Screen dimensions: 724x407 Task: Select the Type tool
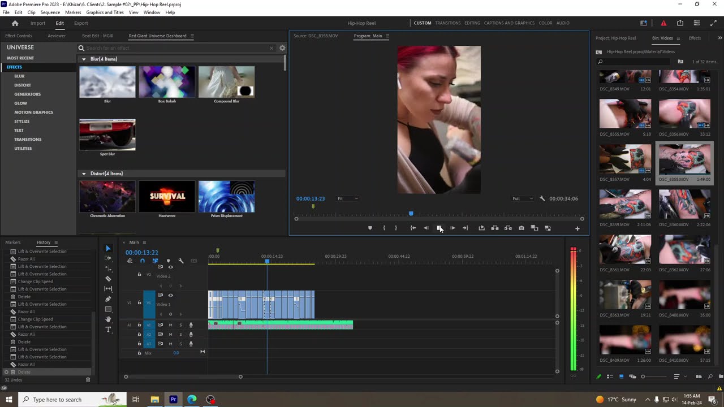108,330
